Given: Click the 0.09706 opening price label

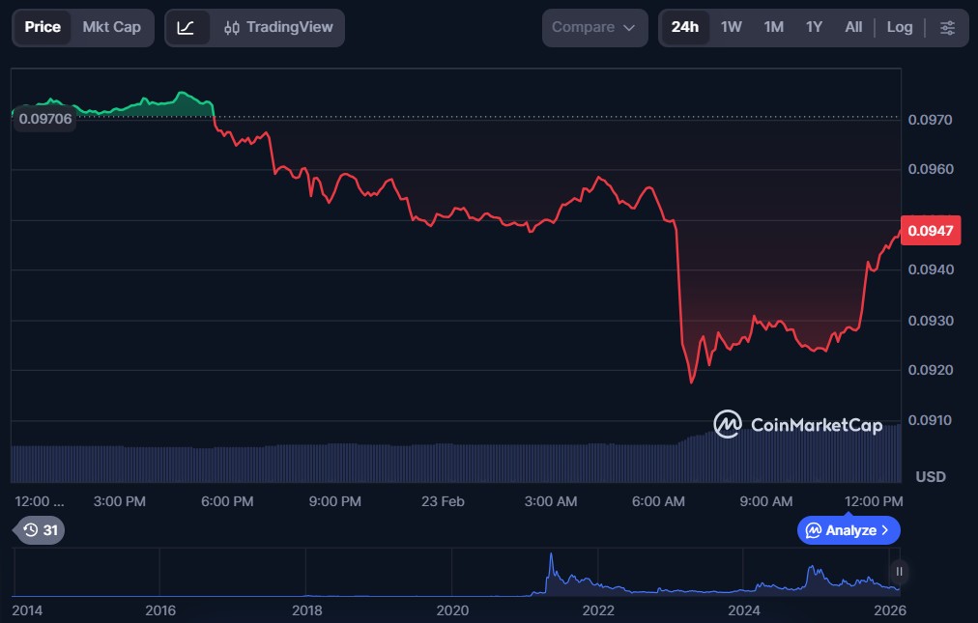Looking at the screenshot, I should click(44, 119).
